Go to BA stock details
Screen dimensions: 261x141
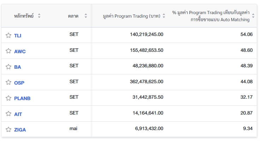point(17,67)
